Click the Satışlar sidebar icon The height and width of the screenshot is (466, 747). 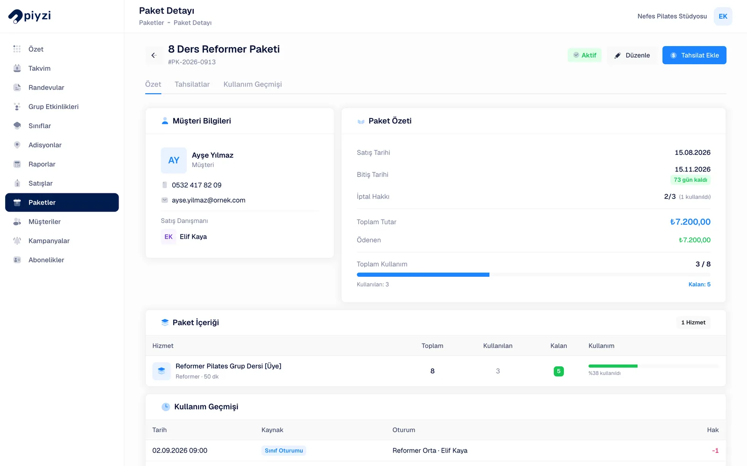pyautogui.click(x=17, y=183)
